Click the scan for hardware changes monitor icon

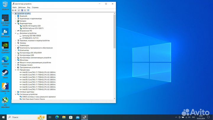point(28,10)
